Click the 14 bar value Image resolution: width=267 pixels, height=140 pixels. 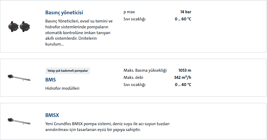click(x=185, y=12)
